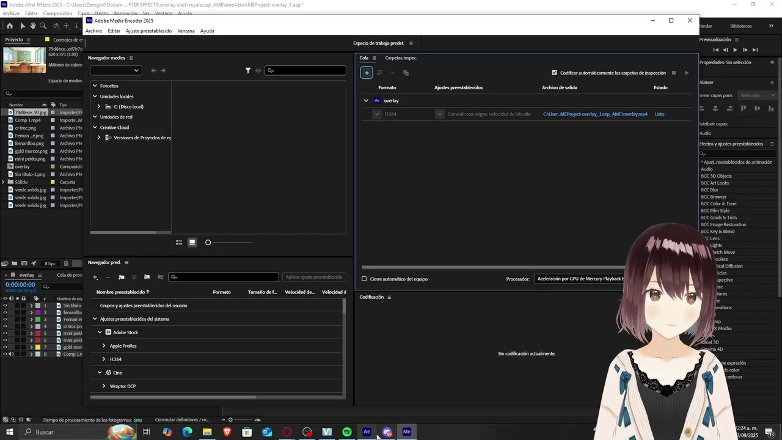Image resolution: width=782 pixels, height=440 pixels.
Task: Hide layer 3 Fernan with the eye toggle
Action: point(5,320)
